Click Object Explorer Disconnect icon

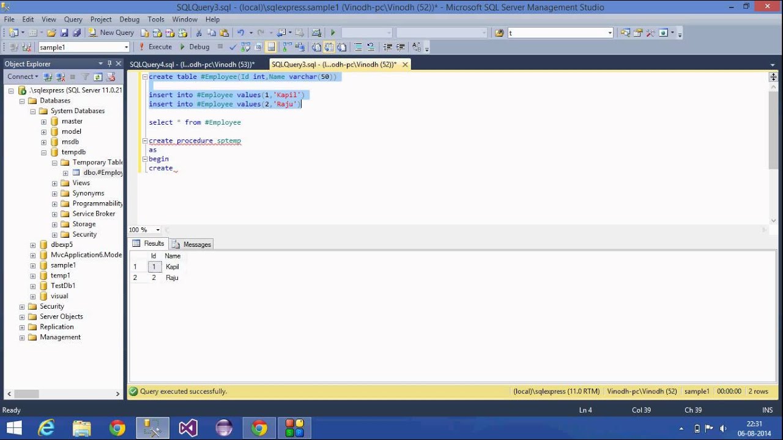pos(61,76)
